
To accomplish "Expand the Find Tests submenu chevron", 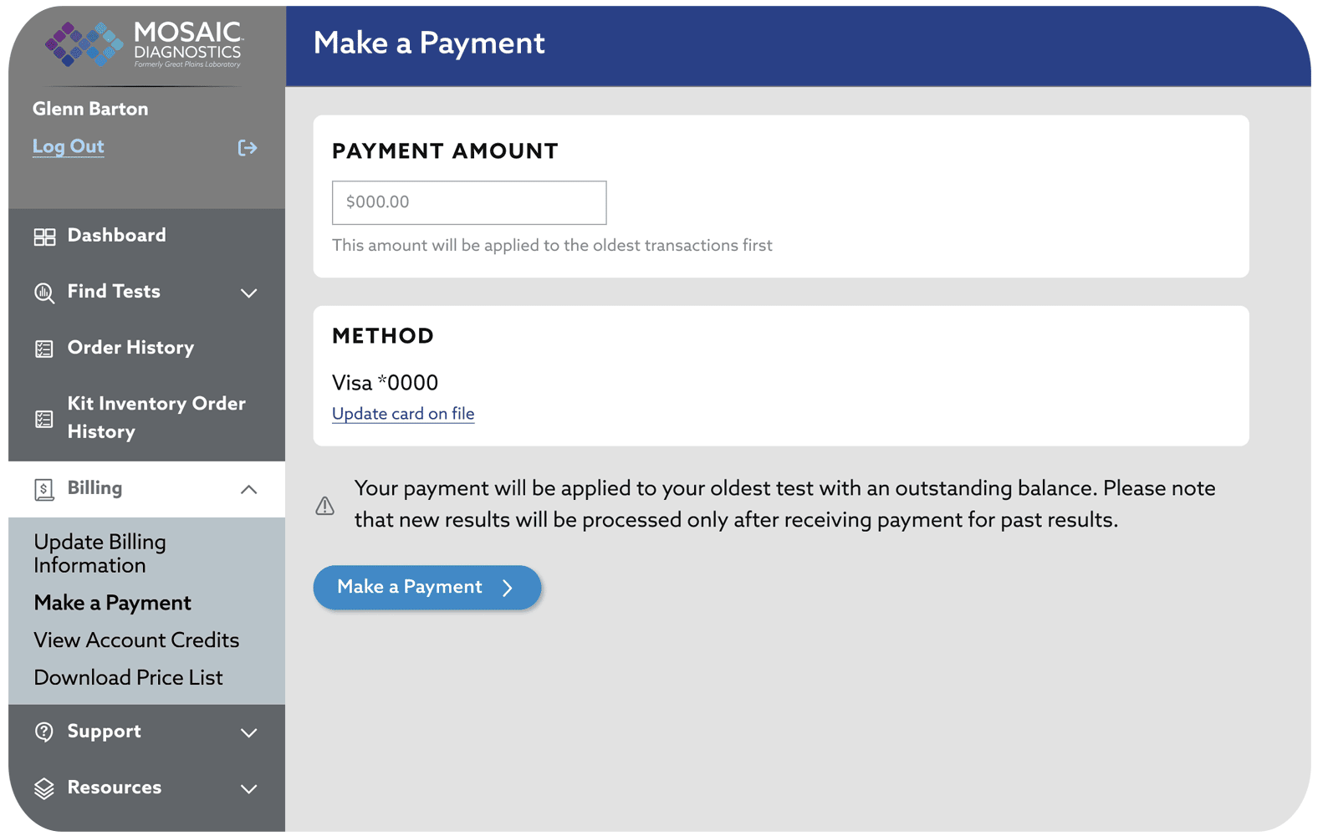I will click(248, 293).
